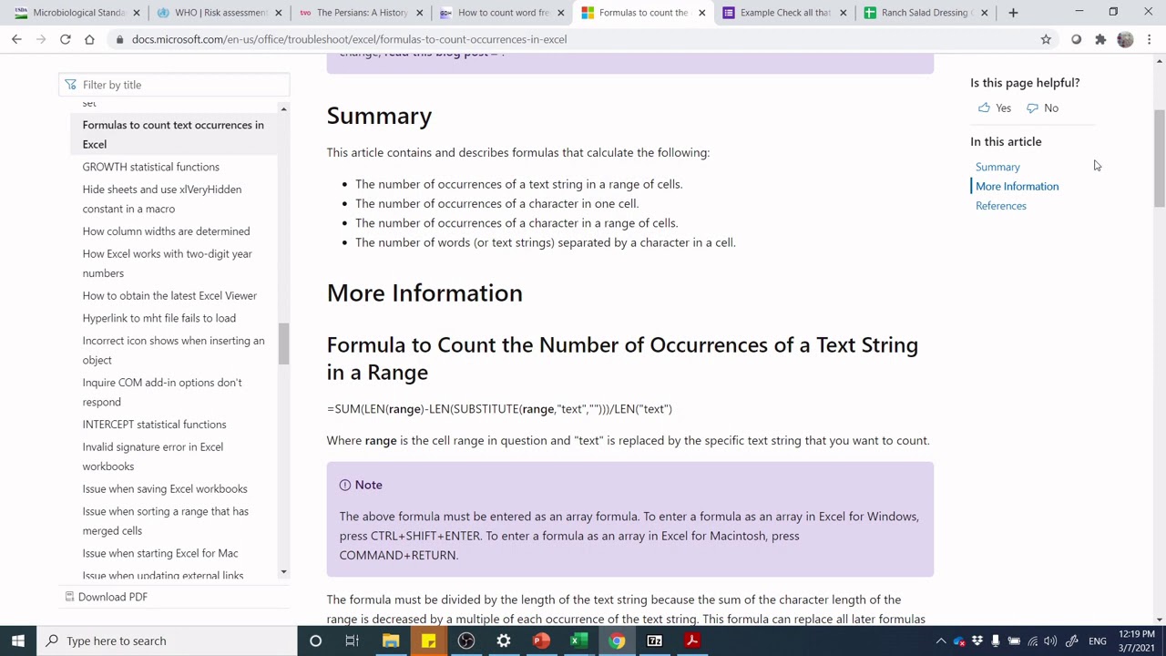This screenshot has width=1166, height=656.
Task: Open the Windows Start menu
Action: coord(18,641)
